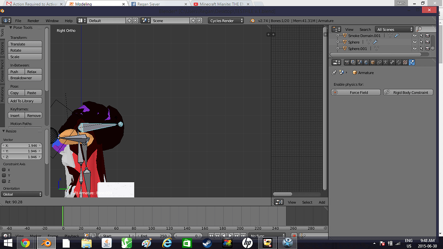Open the Texture checkerboard properties tab
443x249 pixels.
pyautogui.click(x=405, y=62)
